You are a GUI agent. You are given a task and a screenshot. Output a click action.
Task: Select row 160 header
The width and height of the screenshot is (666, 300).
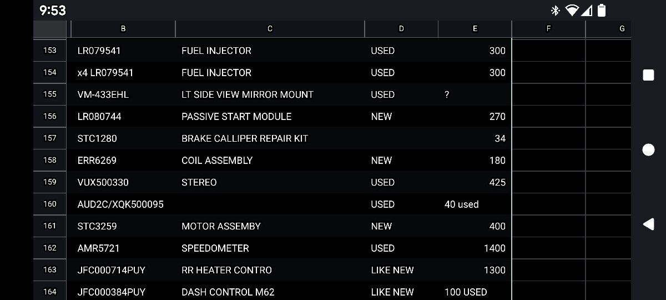point(50,204)
